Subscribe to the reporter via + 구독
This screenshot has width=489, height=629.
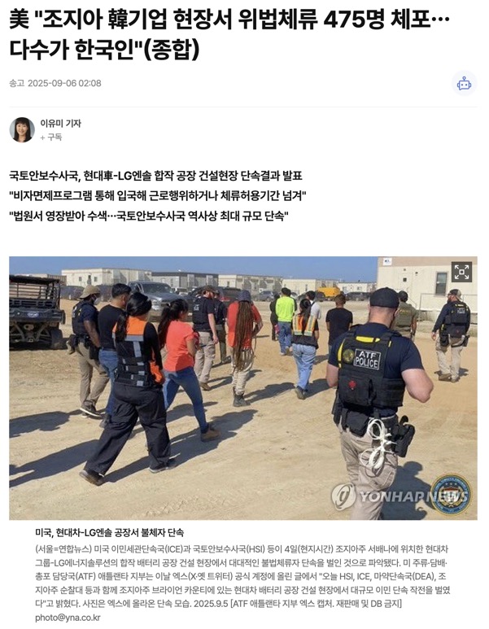[51, 138]
